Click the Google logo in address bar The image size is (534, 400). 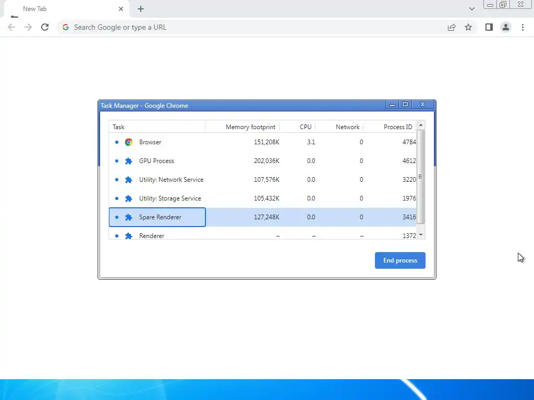point(66,27)
